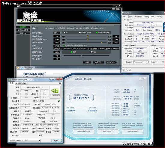Open the 帮助 help menu in Magic Panel

118,9
